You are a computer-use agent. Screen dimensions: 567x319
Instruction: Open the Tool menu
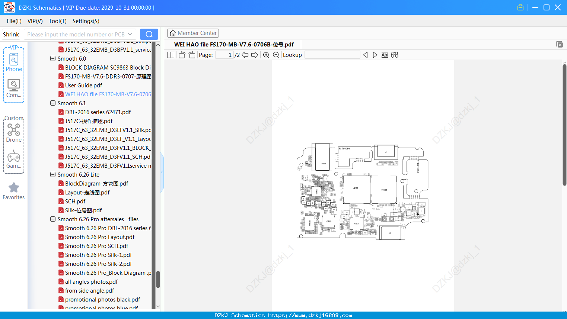point(58,21)
